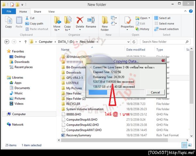The width and height of the screenshot is (196, 156).
Task: Switch to Large icons view in status bar
Action: tap(190, 145)
